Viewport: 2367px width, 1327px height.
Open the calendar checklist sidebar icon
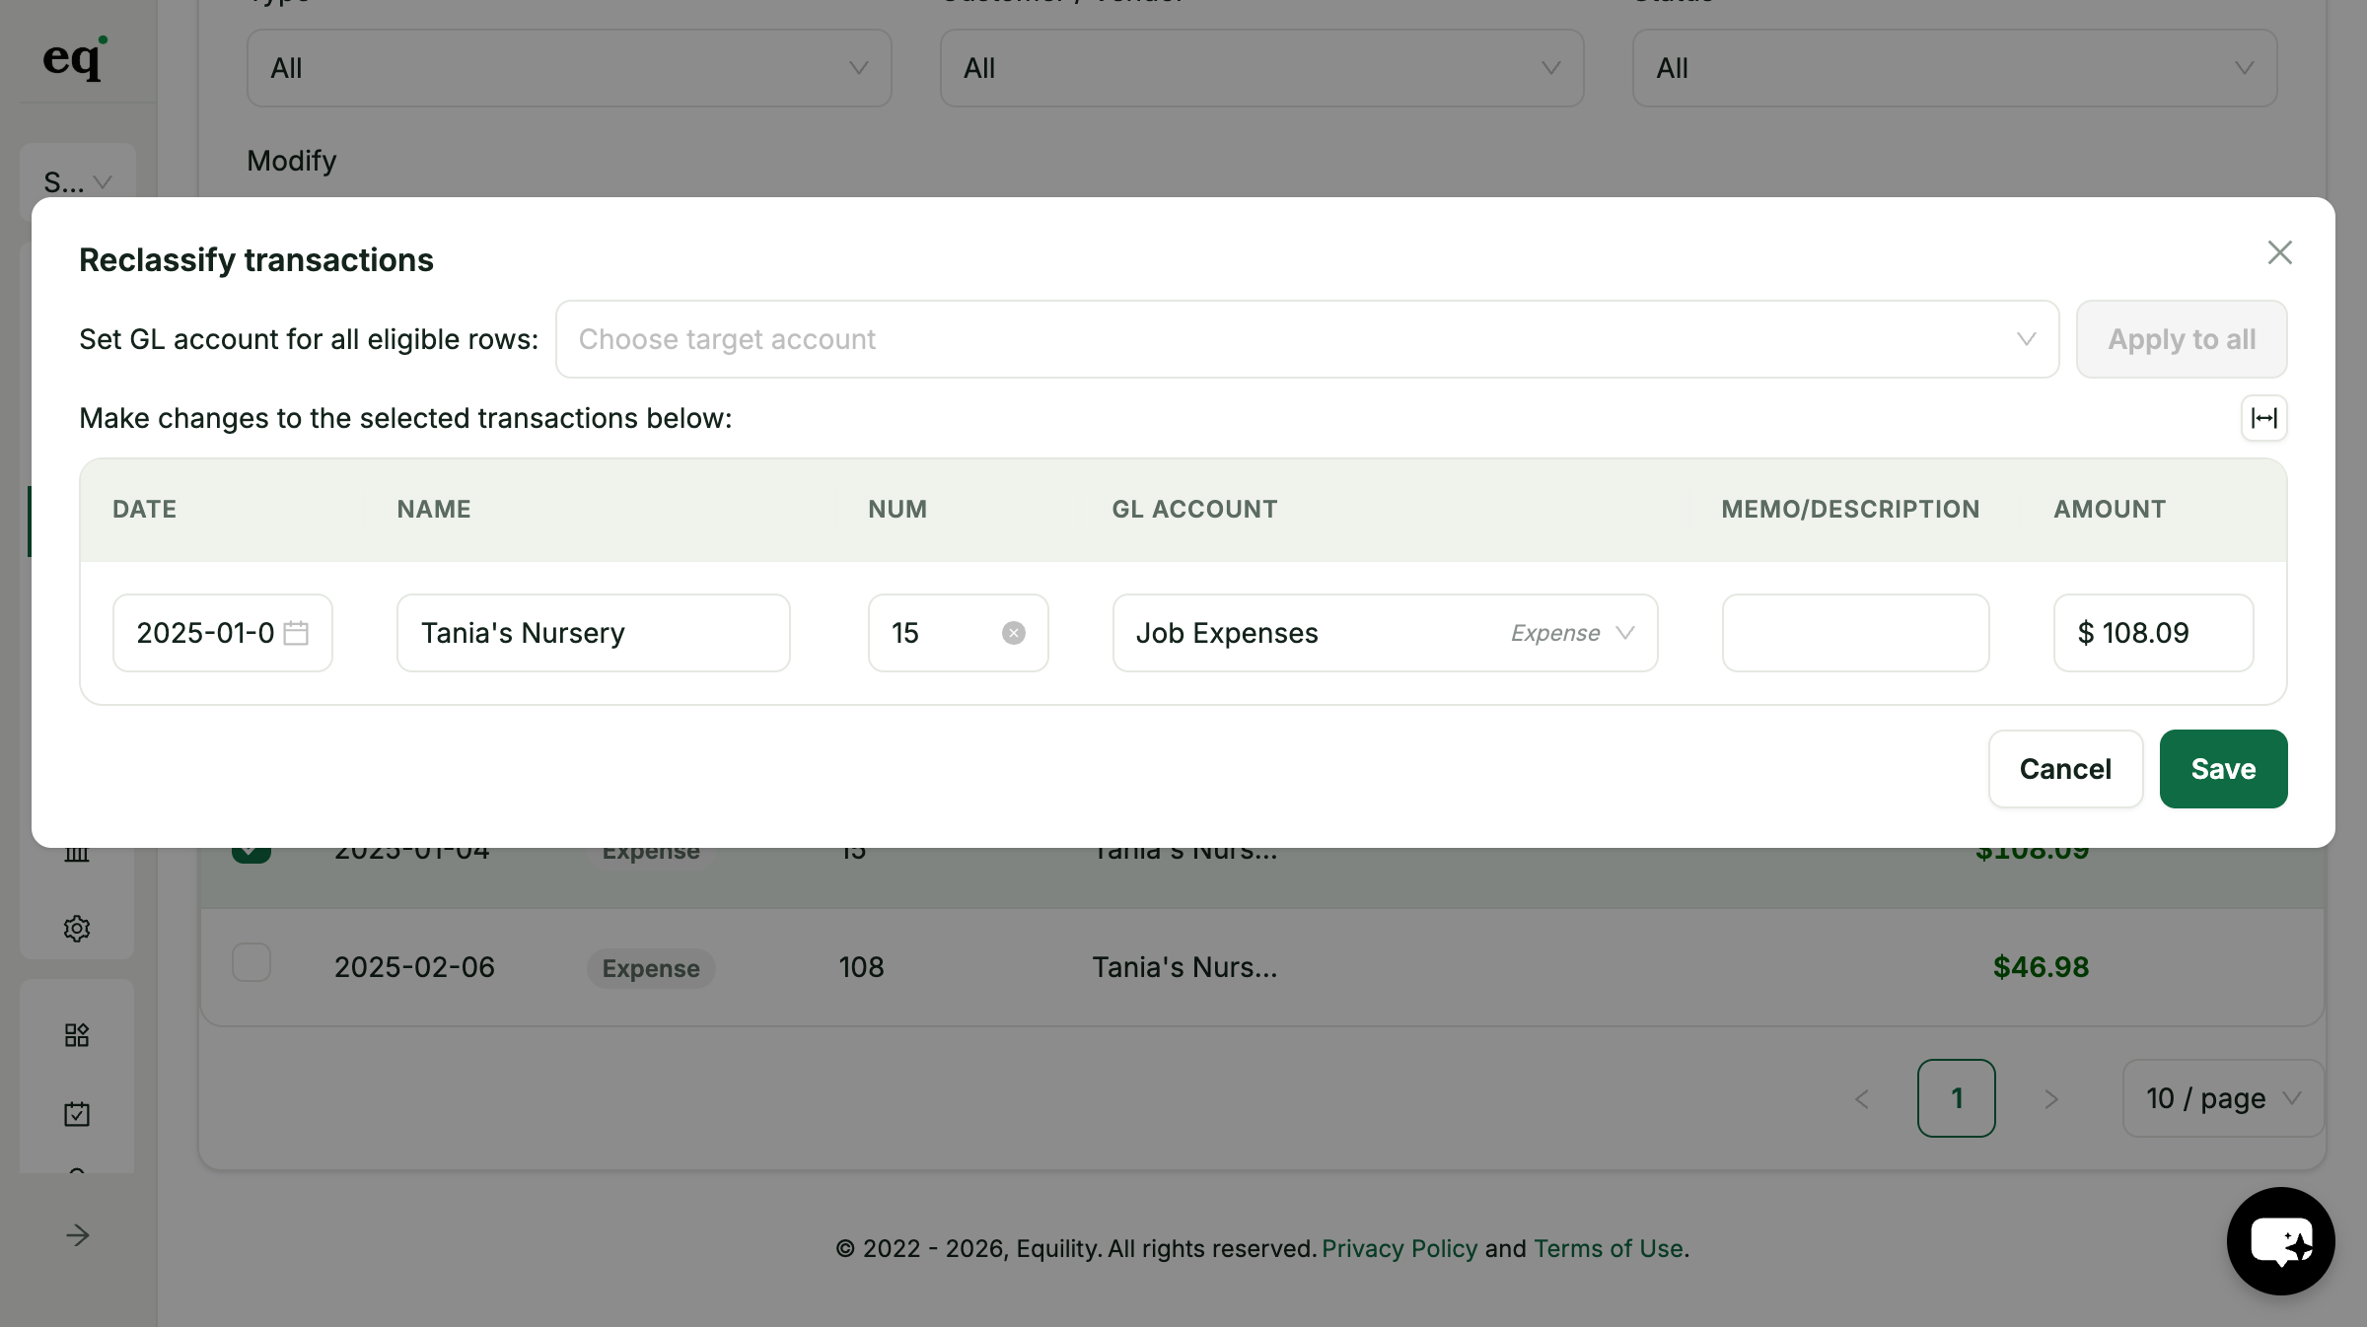pos(77,1114)
